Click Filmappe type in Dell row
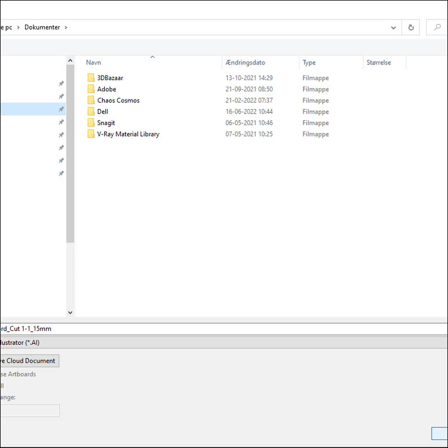This screenshot has width=448, height=448. click(x=316, y=111)
